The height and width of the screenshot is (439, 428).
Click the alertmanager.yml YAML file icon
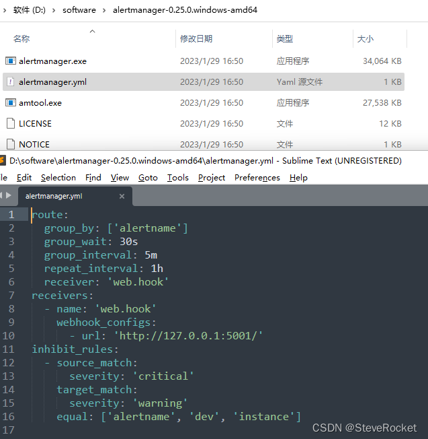pos(10,81)
